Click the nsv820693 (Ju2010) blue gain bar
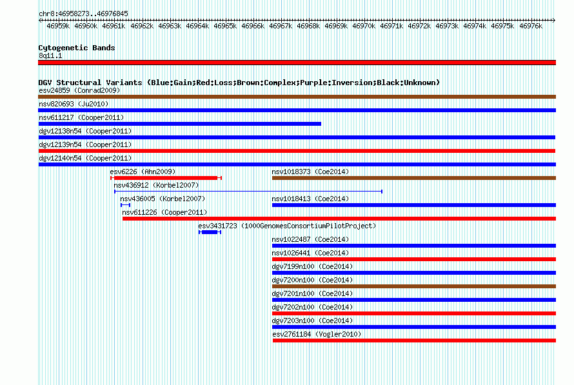Viewport: 574px width, 385px height. (x=297, y=110)
